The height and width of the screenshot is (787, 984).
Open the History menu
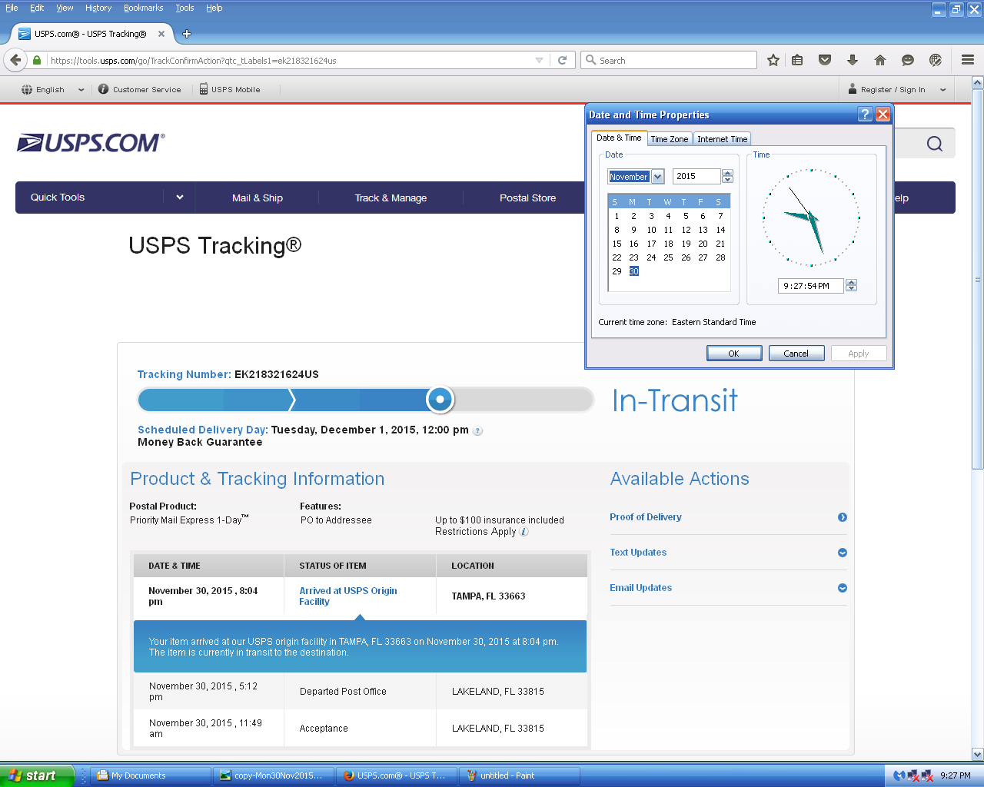(98, 8)
